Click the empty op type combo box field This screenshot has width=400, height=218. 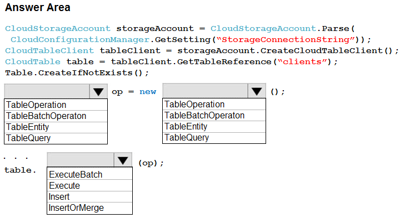[x=47, y=91]
